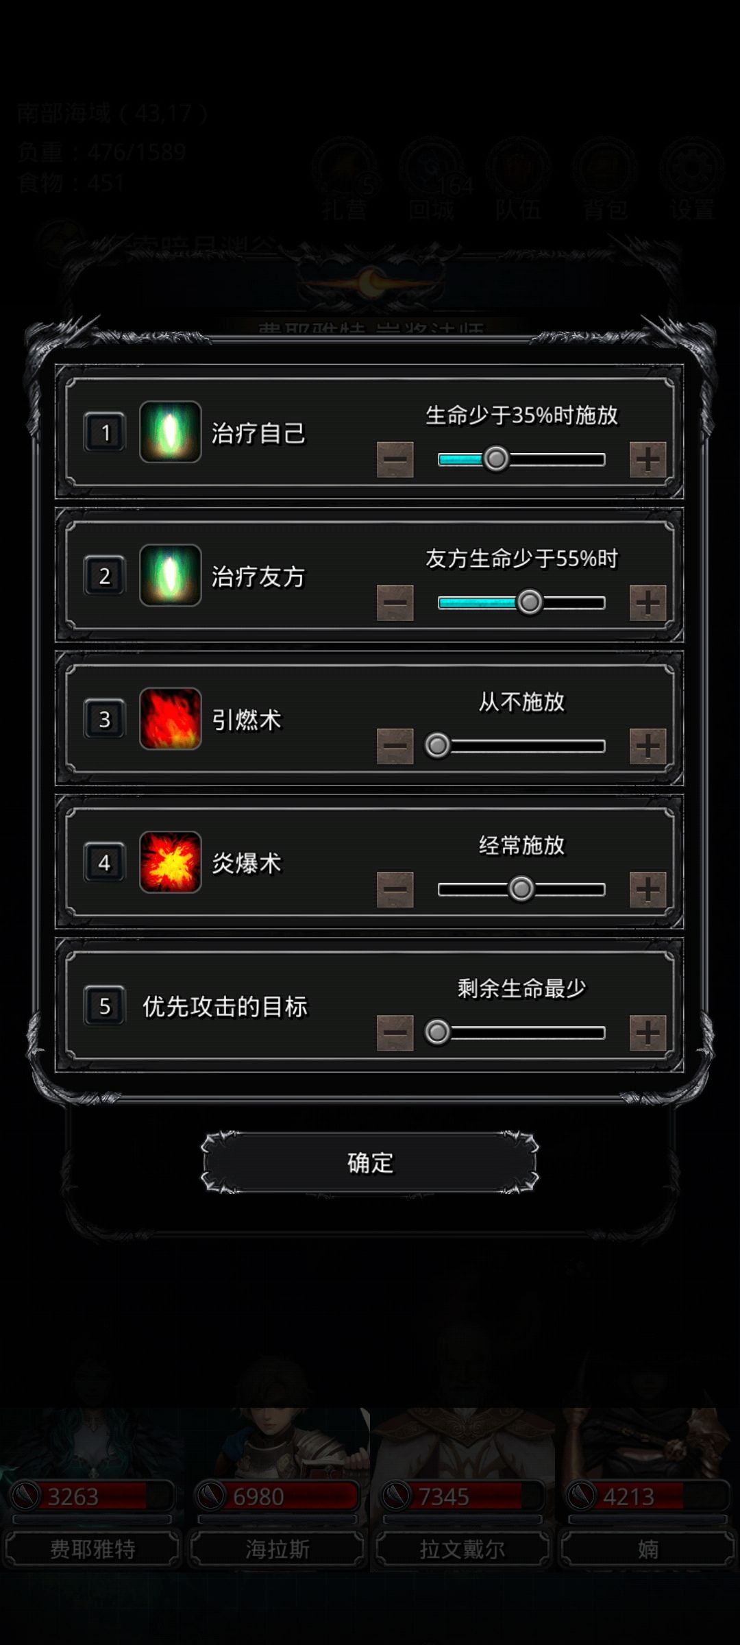740x1645 pixels.
Task: Decrease 治疗友方 threshold with the minus button
Action: [395, 602]
